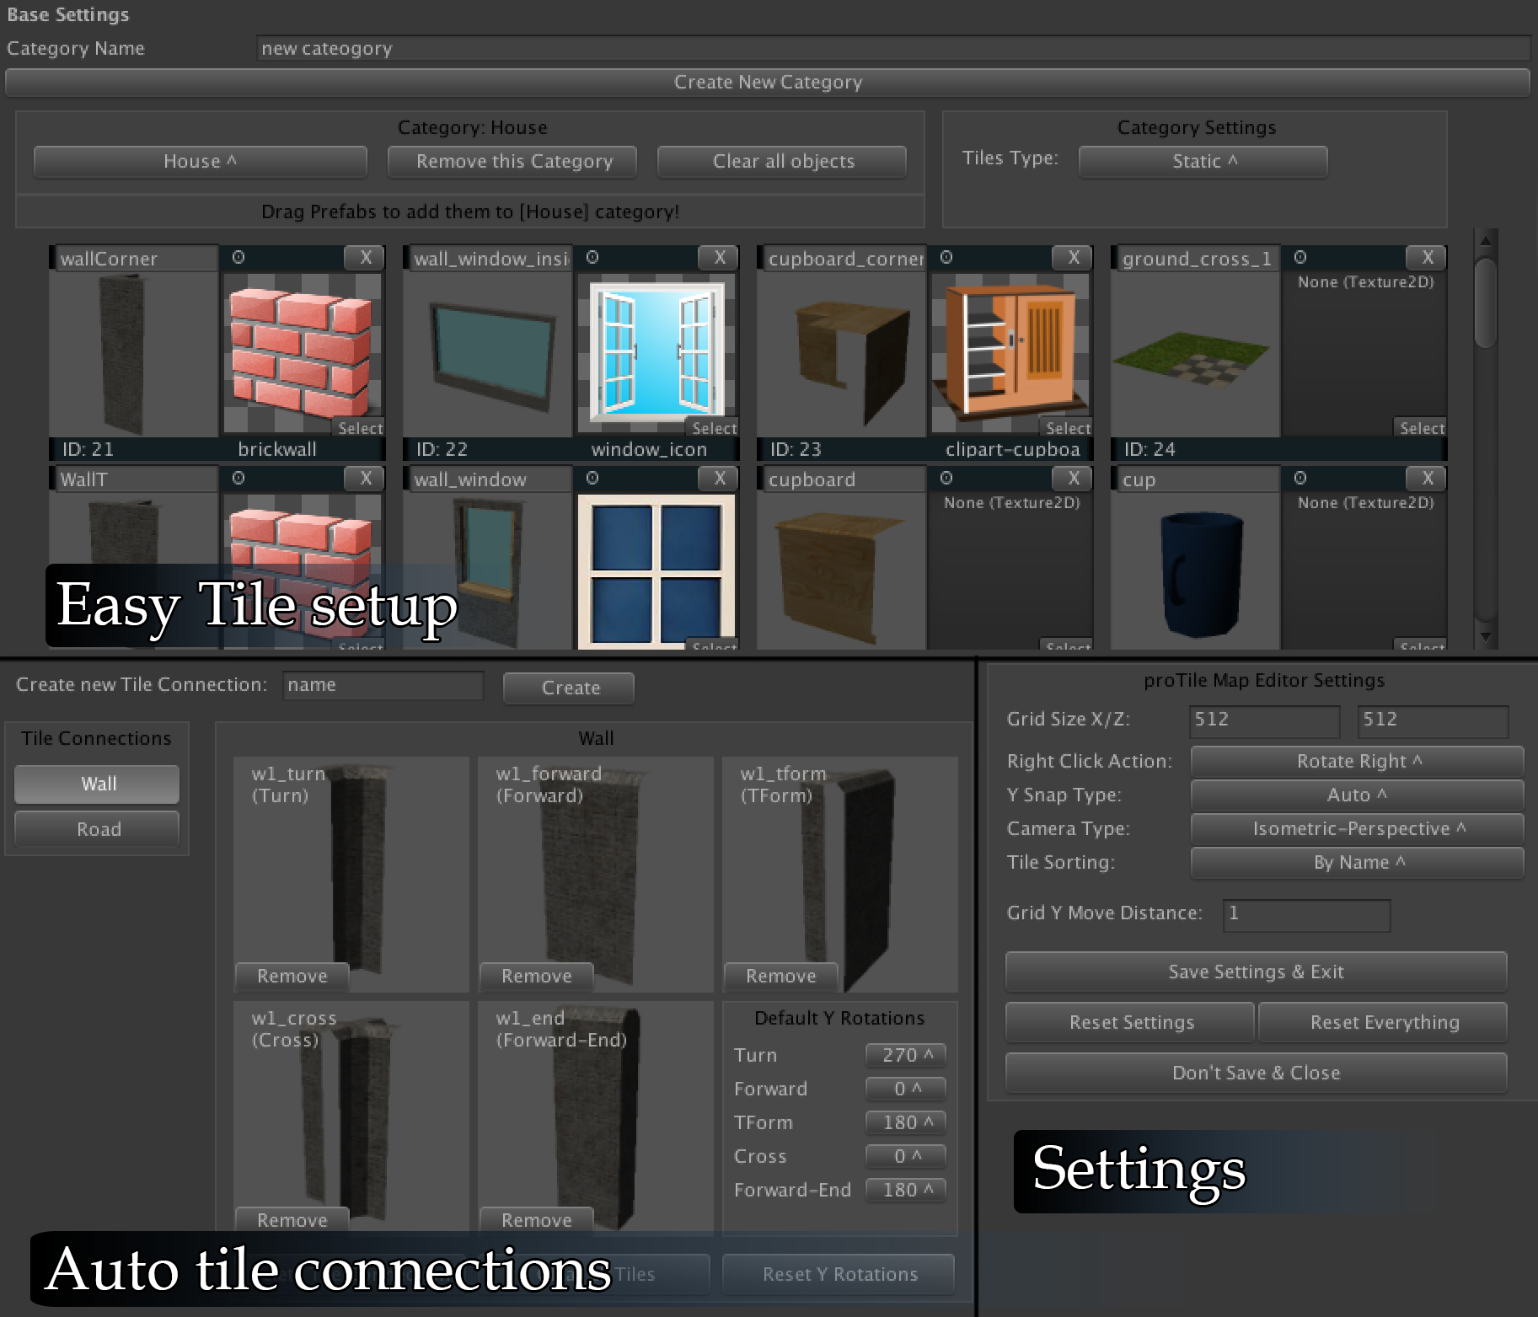1538x1317 pixels.
Task: Click the blue cup 3D preview
Action: 1196,571
